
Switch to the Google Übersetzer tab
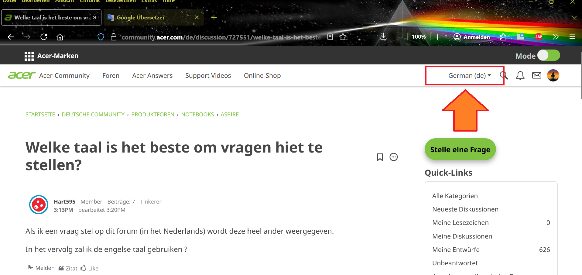click(x=153, y=17)
